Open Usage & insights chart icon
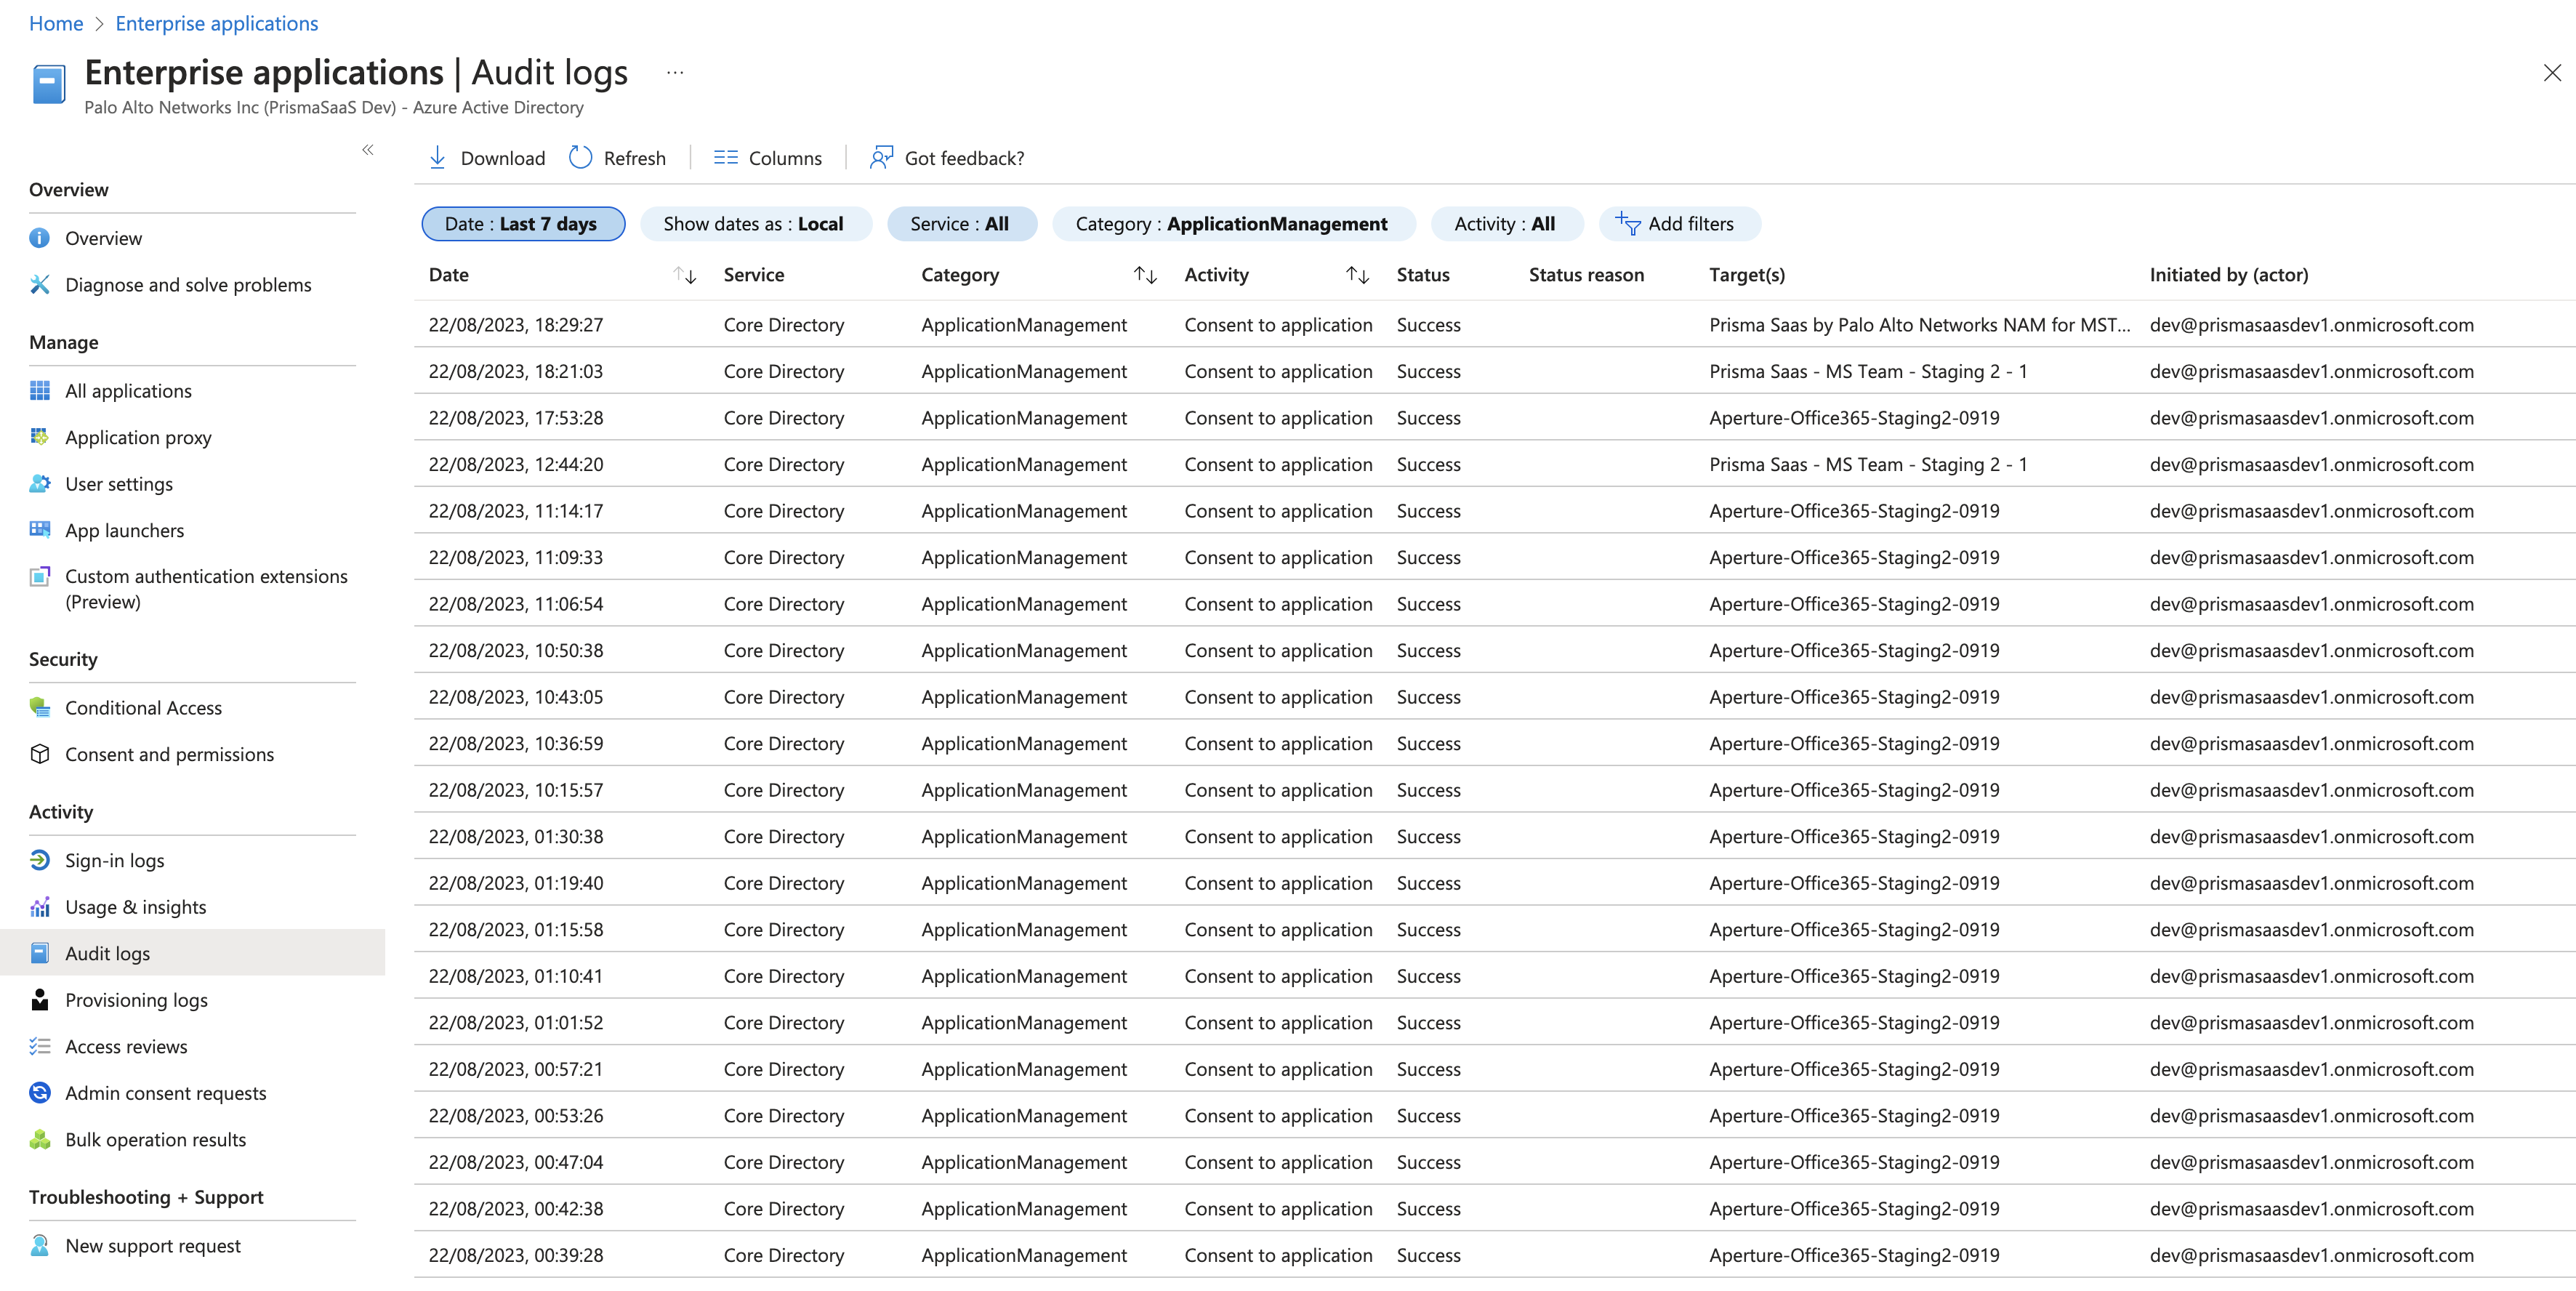Screen dimensions: 2576x1291 point(40,907)
